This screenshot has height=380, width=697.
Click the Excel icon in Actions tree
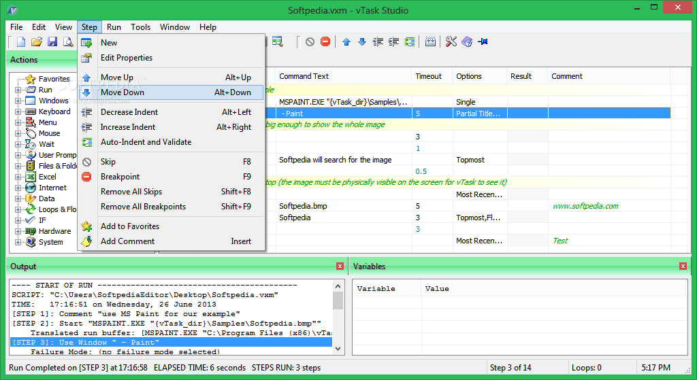30,177
